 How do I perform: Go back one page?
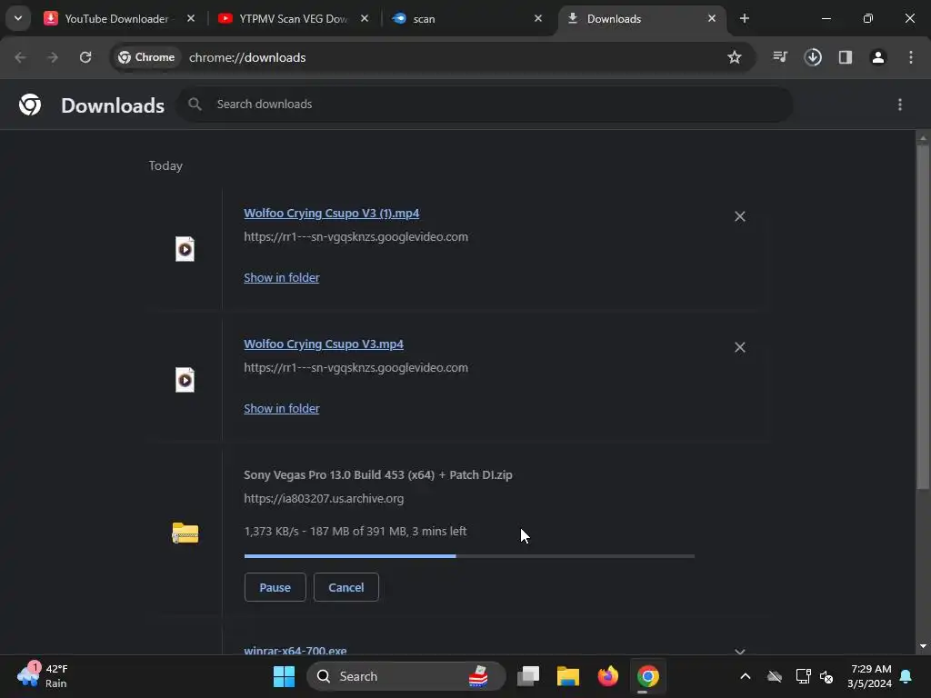click(x=20, y=57)
